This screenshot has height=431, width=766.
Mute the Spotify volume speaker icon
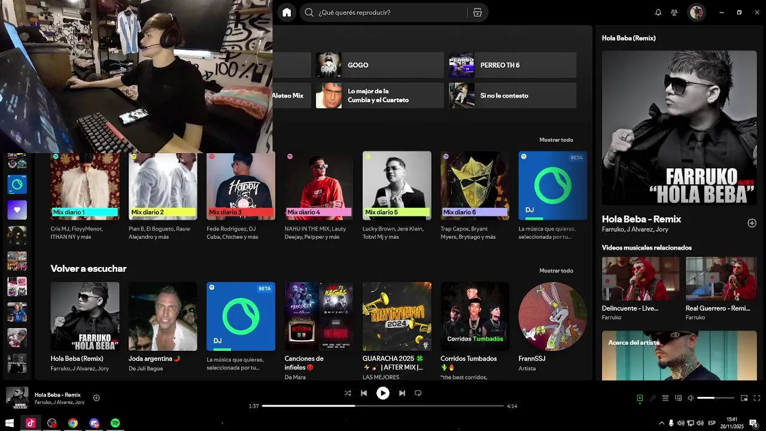[691, 398]
